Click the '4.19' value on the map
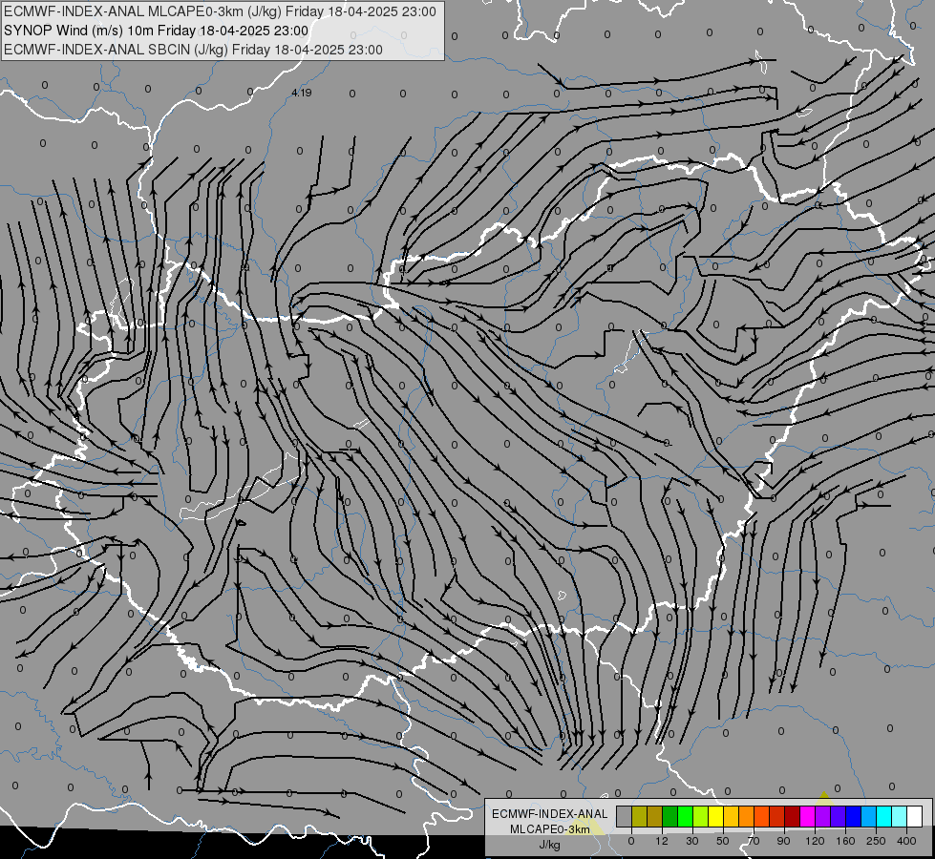 (x=302, y=93)
